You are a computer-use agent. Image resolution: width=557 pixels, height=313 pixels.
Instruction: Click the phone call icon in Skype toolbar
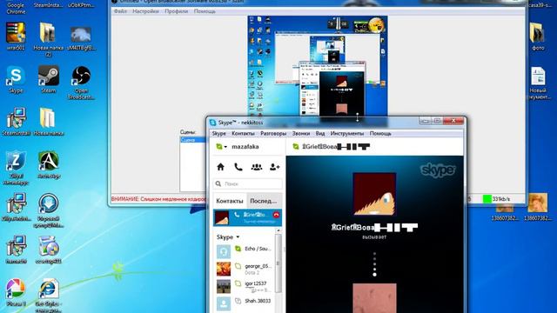(238, 167)
